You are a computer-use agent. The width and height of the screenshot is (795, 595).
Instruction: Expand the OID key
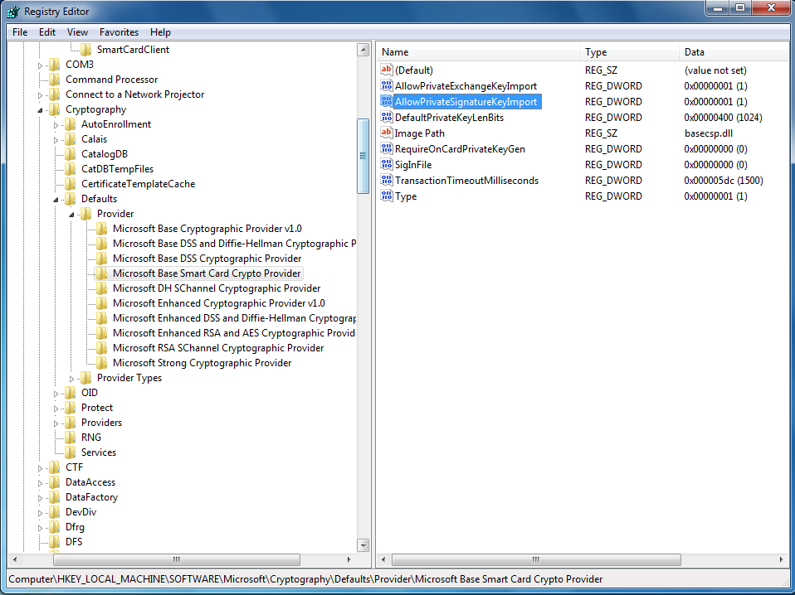click(56, 394)
